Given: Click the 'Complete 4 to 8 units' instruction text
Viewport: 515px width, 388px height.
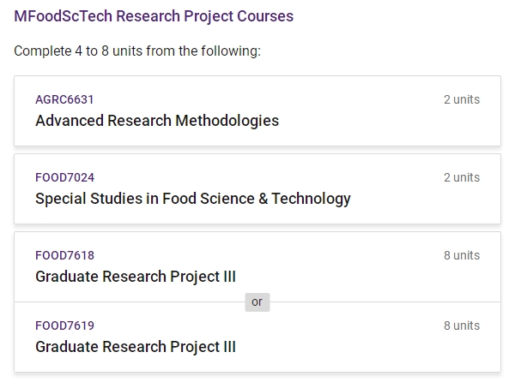Looking at the screenshot, I should [137, 51].
